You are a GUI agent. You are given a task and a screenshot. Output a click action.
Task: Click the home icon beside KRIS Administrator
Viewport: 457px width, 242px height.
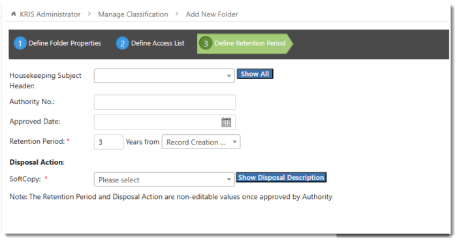click(x=14, y=14)
